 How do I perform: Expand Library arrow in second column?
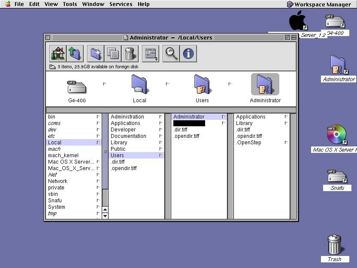tap(161, 143)
